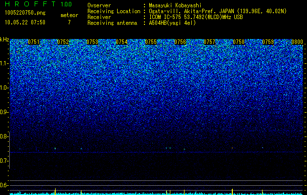Click the 0752 time marker

coord(63,42)
